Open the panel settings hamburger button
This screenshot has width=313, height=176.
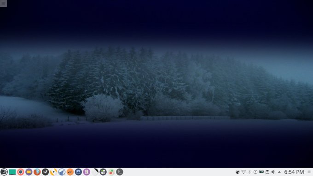pyautogui.click(x=309, y=172)
